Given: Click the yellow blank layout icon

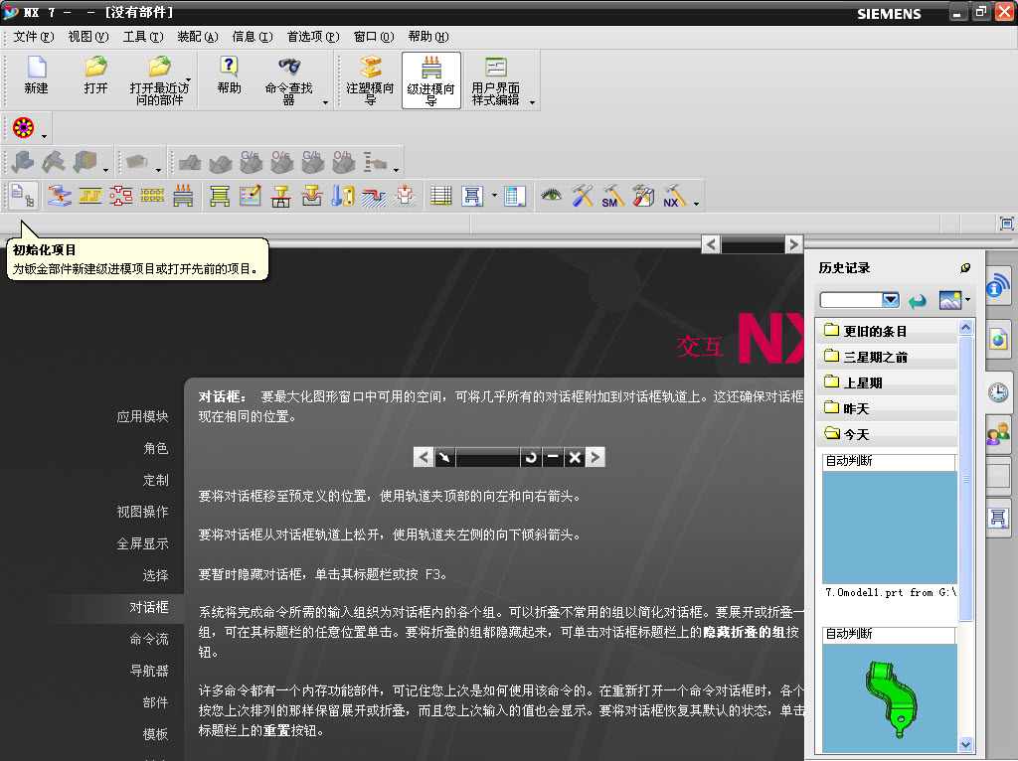Looking at the screenshot, I should point(90,196).
